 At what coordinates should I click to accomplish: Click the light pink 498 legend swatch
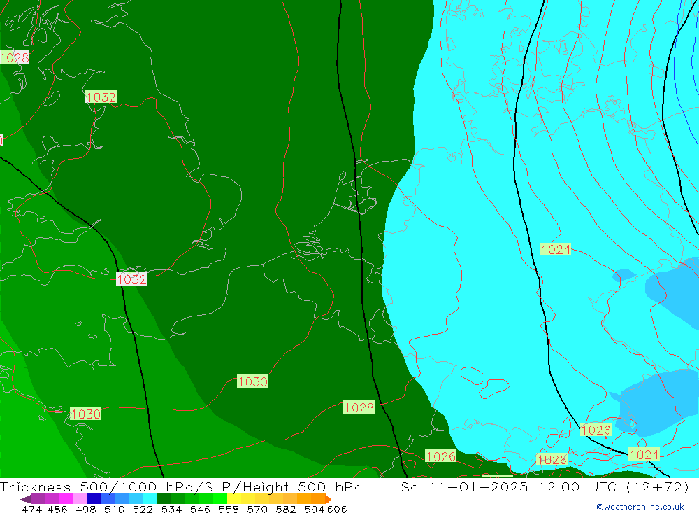click(80, 499)
